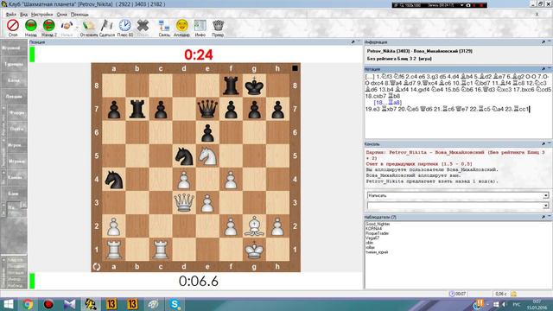The image size is (553, 311).
Task: Offer a draw with the handshake icon
Action: click(67, 26)
